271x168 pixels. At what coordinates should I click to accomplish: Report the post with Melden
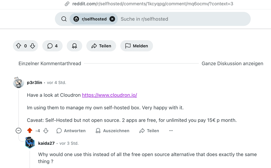click(137, 46)
